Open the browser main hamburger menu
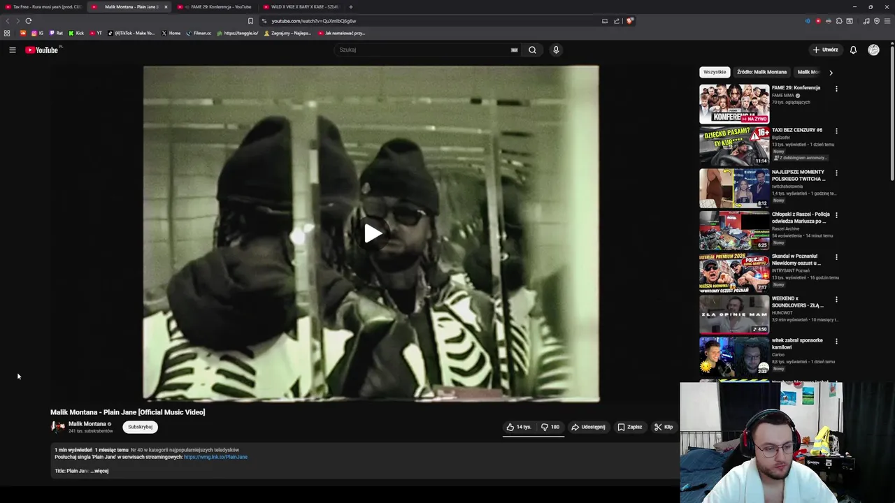Screen dimensions: 895x503 [887, 21]
